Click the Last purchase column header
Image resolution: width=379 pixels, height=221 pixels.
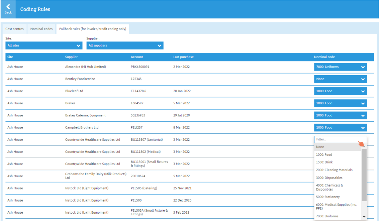click(x=183, y=57)
